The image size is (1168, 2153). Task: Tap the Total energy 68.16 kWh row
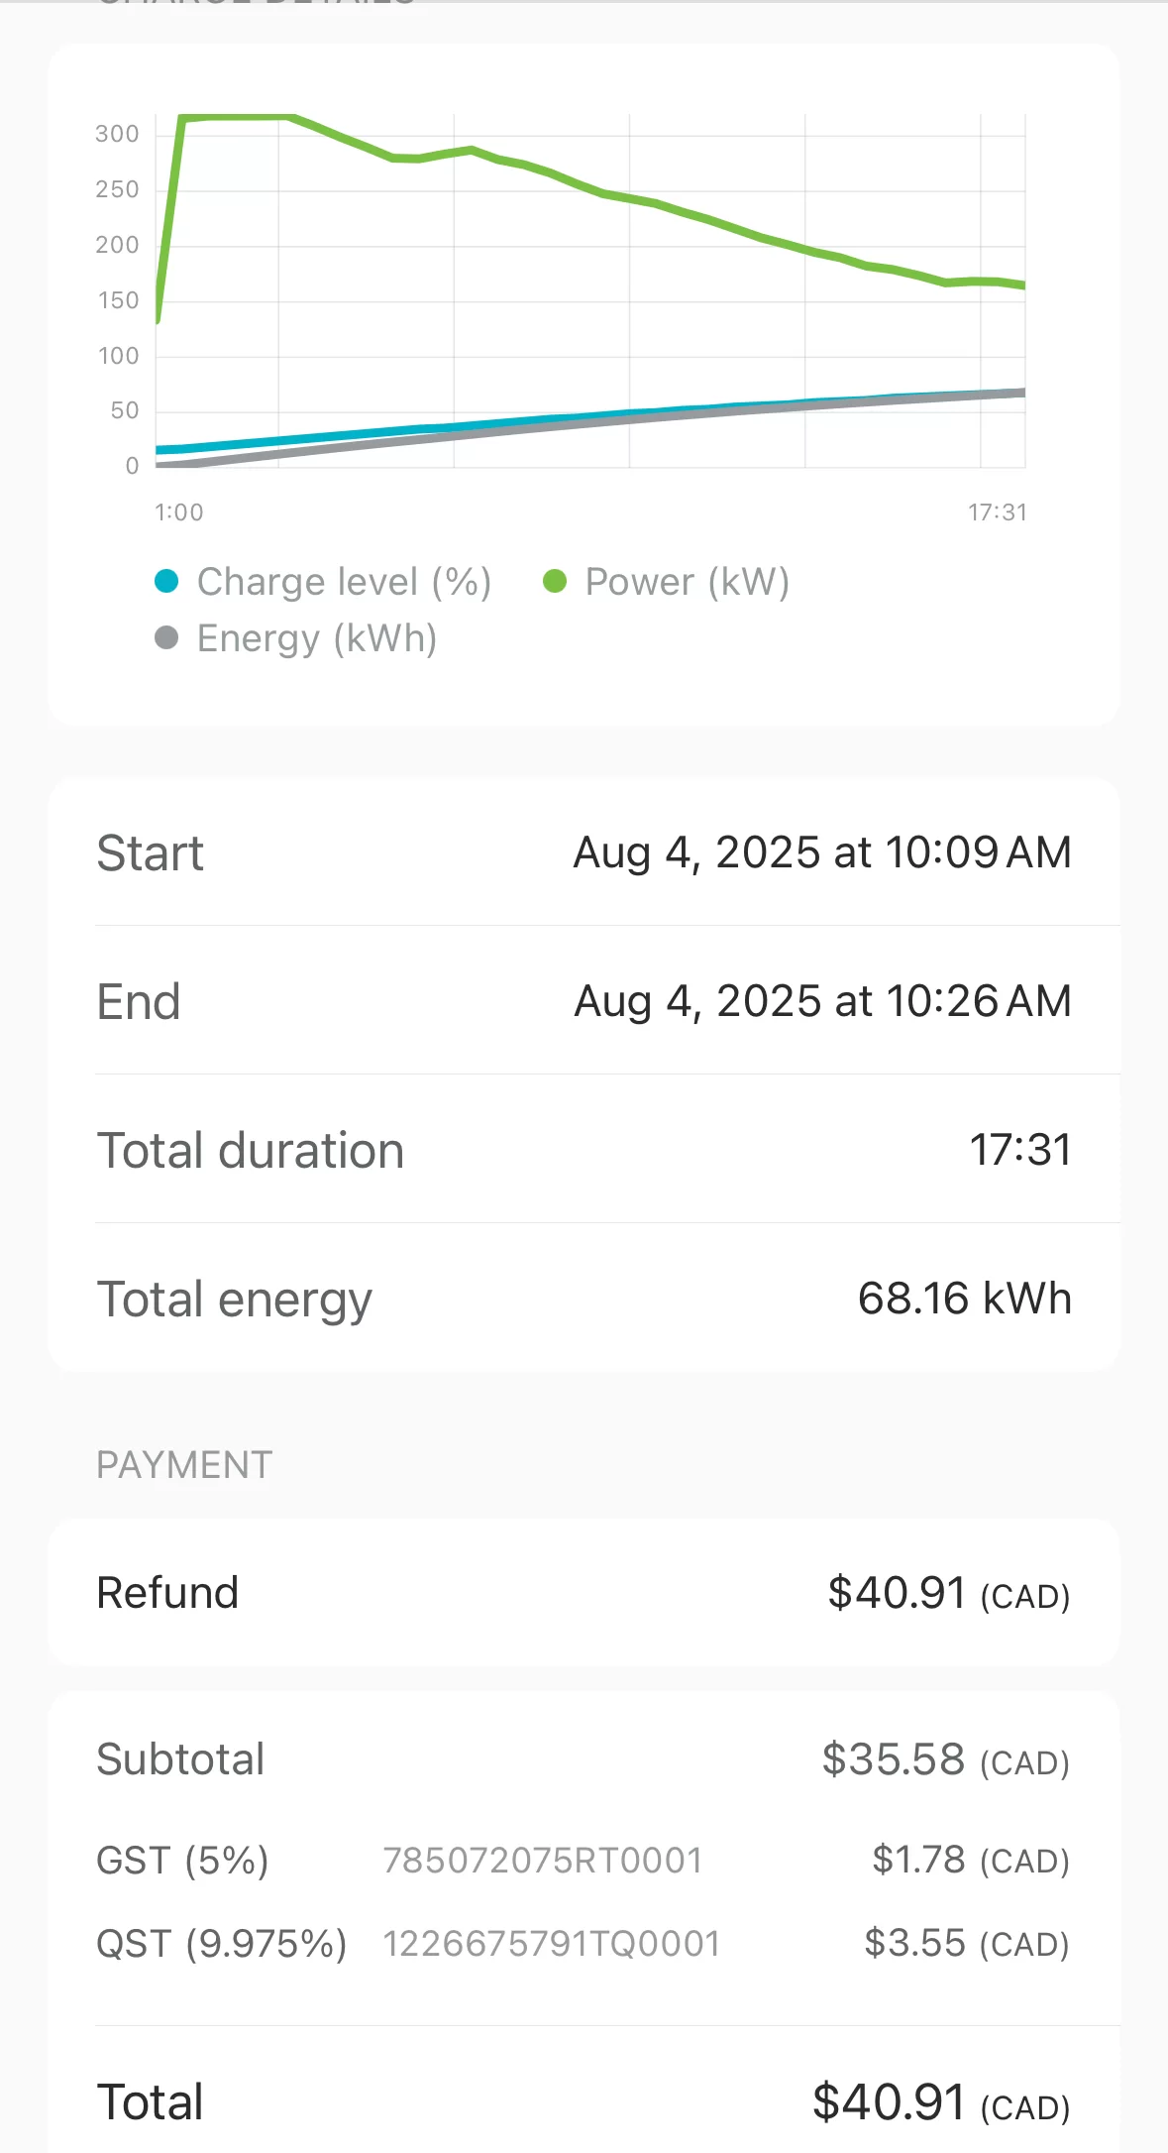pyautogui.click(x=584, y=1299)
